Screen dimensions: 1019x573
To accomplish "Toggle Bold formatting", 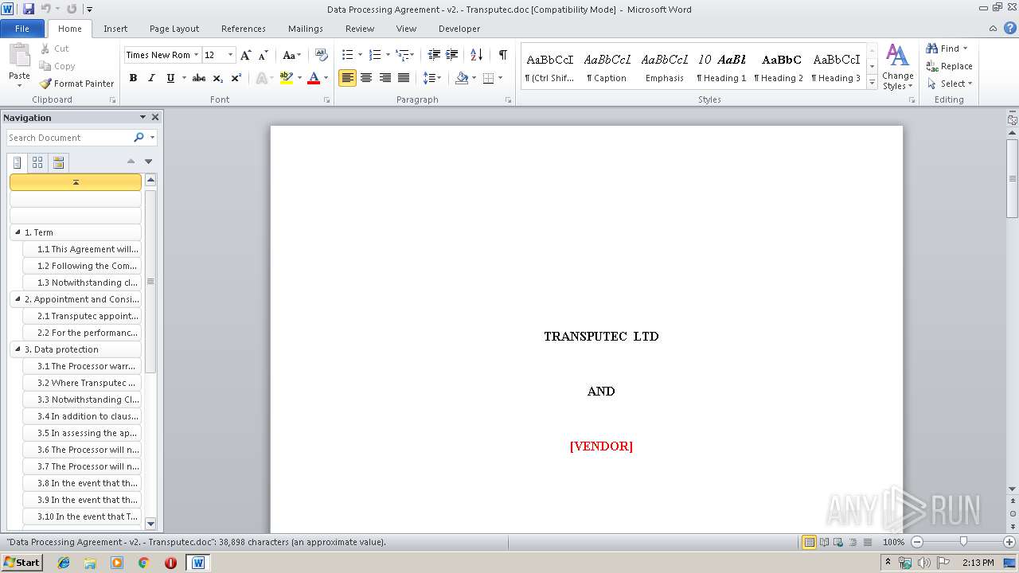I will (x=133, y=78).
